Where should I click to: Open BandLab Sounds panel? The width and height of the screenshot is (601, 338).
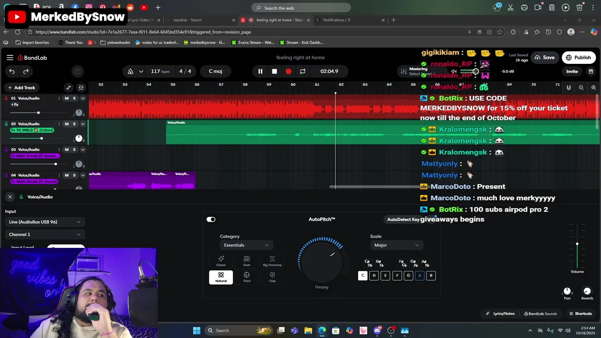tap(540, 314)
